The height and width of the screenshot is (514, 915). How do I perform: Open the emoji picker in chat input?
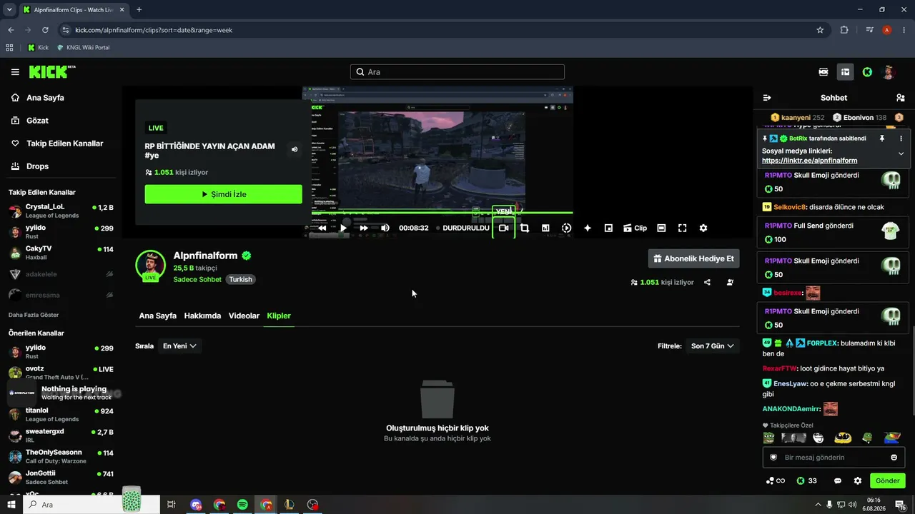click(x=894, y=458)
